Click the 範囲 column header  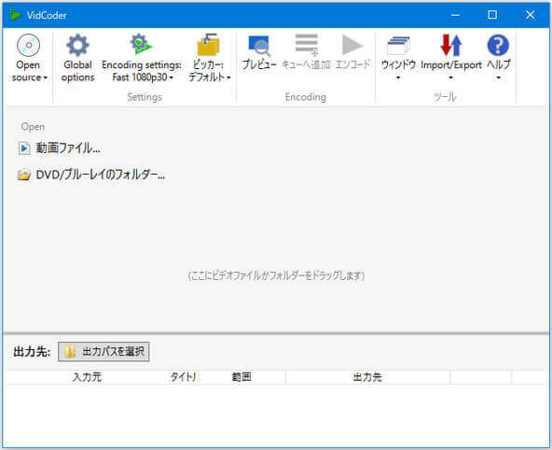[241, 377]
